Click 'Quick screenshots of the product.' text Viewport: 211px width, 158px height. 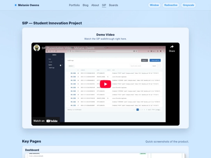[167, 142]
